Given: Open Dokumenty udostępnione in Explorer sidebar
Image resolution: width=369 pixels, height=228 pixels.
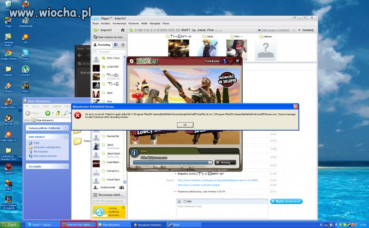Looking at the screenshot, I should tap(47, 147).
